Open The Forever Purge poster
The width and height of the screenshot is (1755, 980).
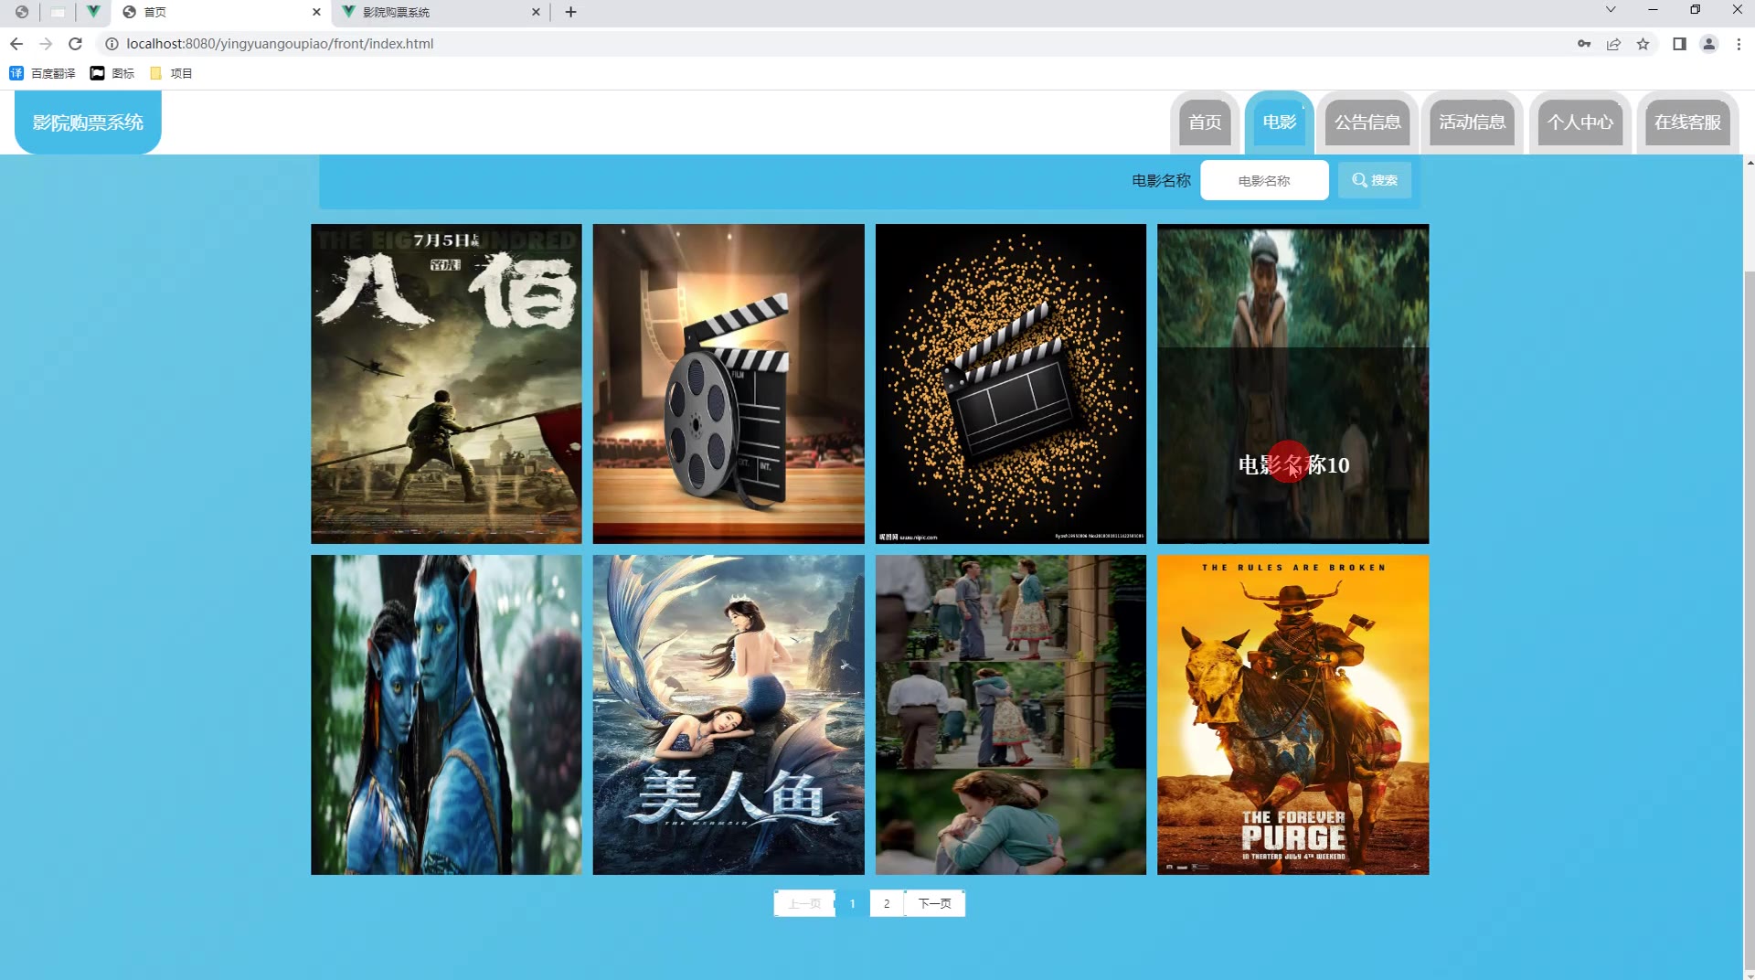tap(1292, 715)
